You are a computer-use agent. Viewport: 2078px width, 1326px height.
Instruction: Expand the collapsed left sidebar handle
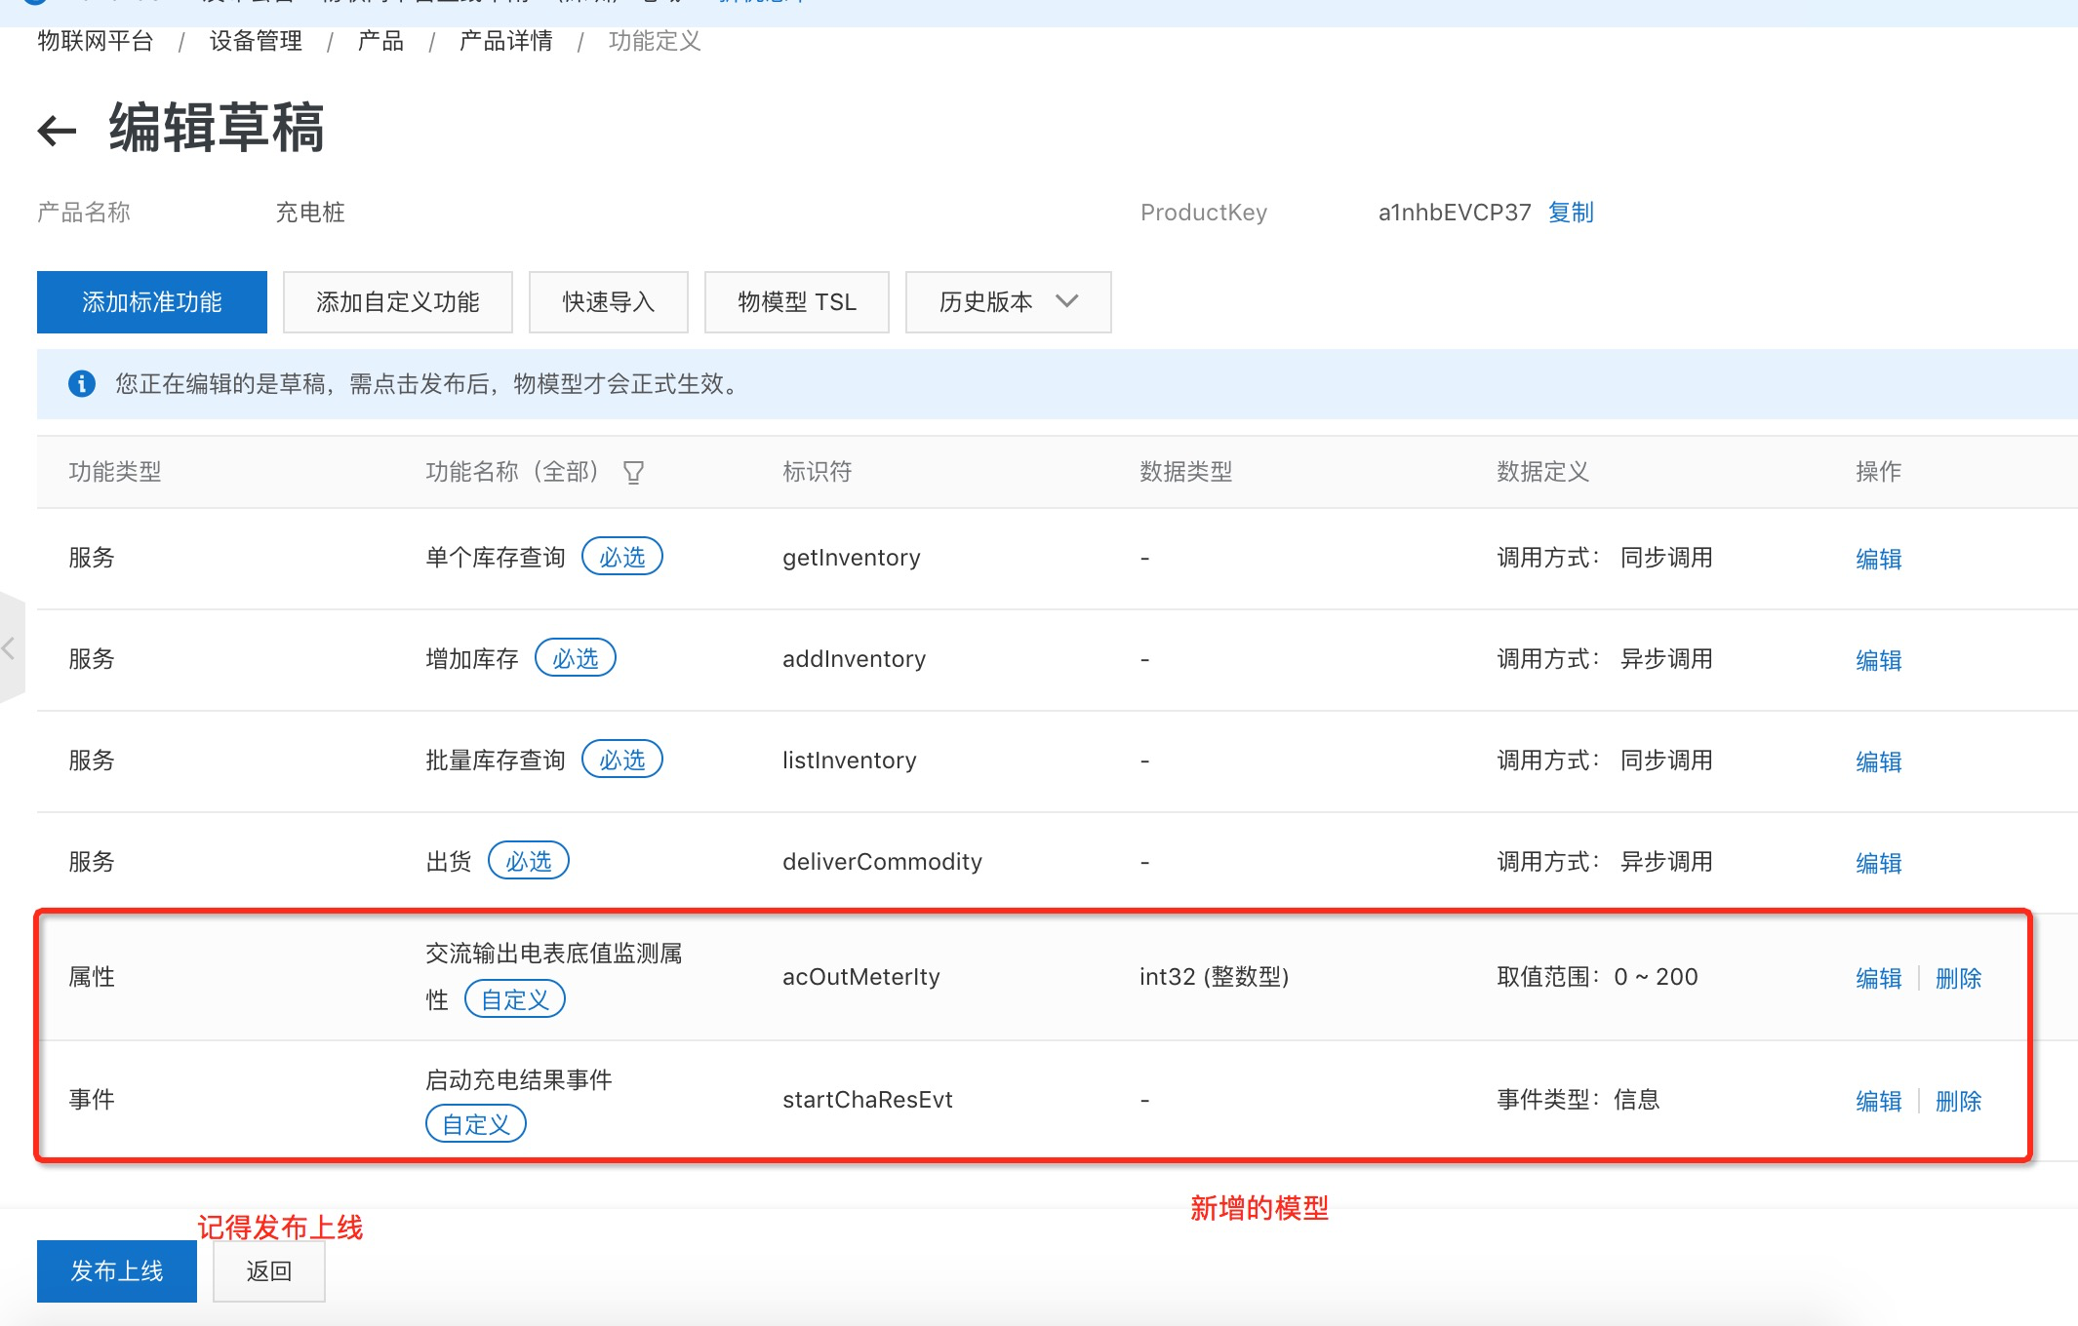tap(11, 647)
